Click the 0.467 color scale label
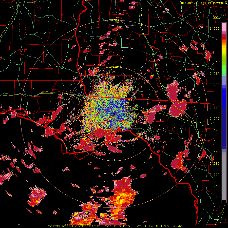Screen dimensions: 228x228 coord(215,141)
